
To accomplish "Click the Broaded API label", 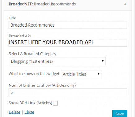I will pos(20,36).
